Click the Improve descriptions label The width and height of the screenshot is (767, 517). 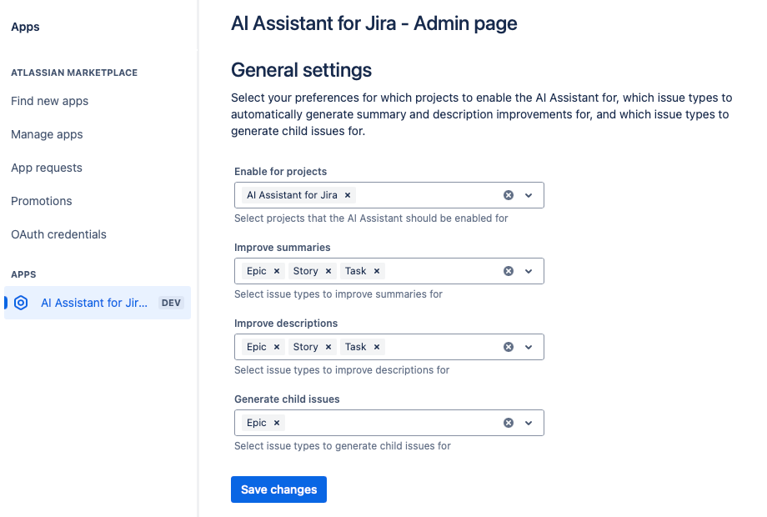[286, 324]
